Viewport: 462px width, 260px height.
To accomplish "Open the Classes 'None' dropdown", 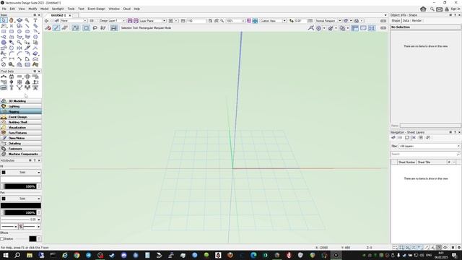I will pos(74,21).
